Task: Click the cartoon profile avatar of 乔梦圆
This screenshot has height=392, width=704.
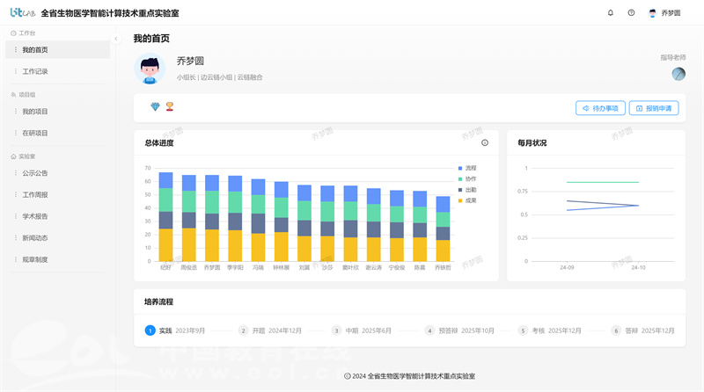Action: coord(150,69)
